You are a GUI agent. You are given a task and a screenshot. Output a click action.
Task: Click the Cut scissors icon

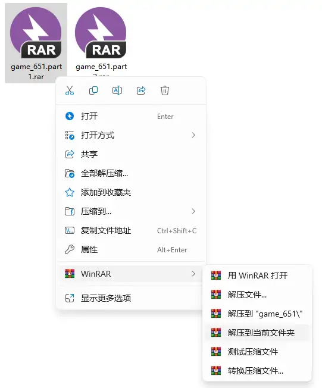click(70, 90)
